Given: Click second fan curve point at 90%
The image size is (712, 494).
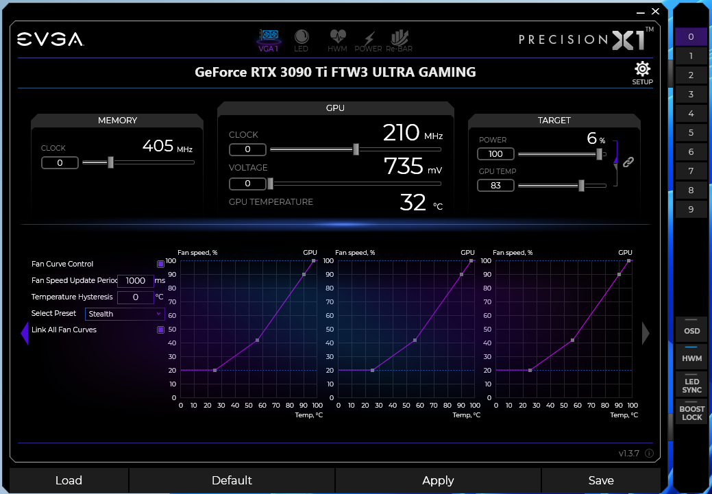Looking at the screenshot, I should pos(461,274).
